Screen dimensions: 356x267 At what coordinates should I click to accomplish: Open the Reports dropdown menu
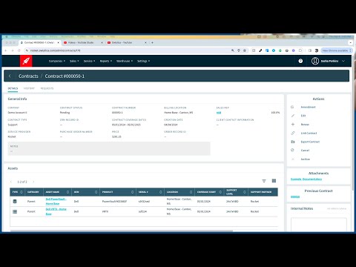(106, 61)
